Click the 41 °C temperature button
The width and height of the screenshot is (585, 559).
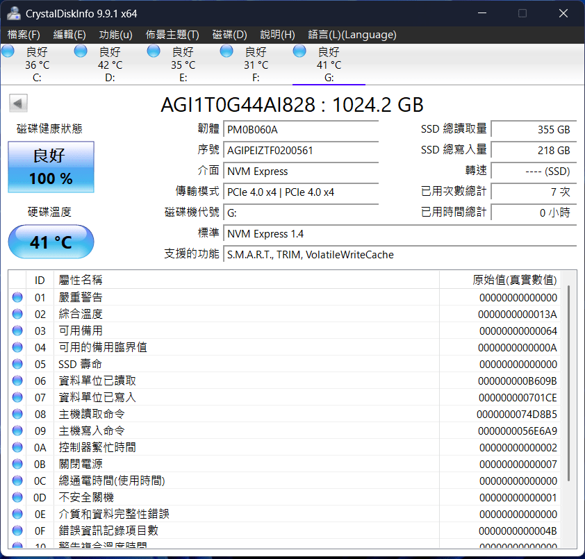(51, 242)
